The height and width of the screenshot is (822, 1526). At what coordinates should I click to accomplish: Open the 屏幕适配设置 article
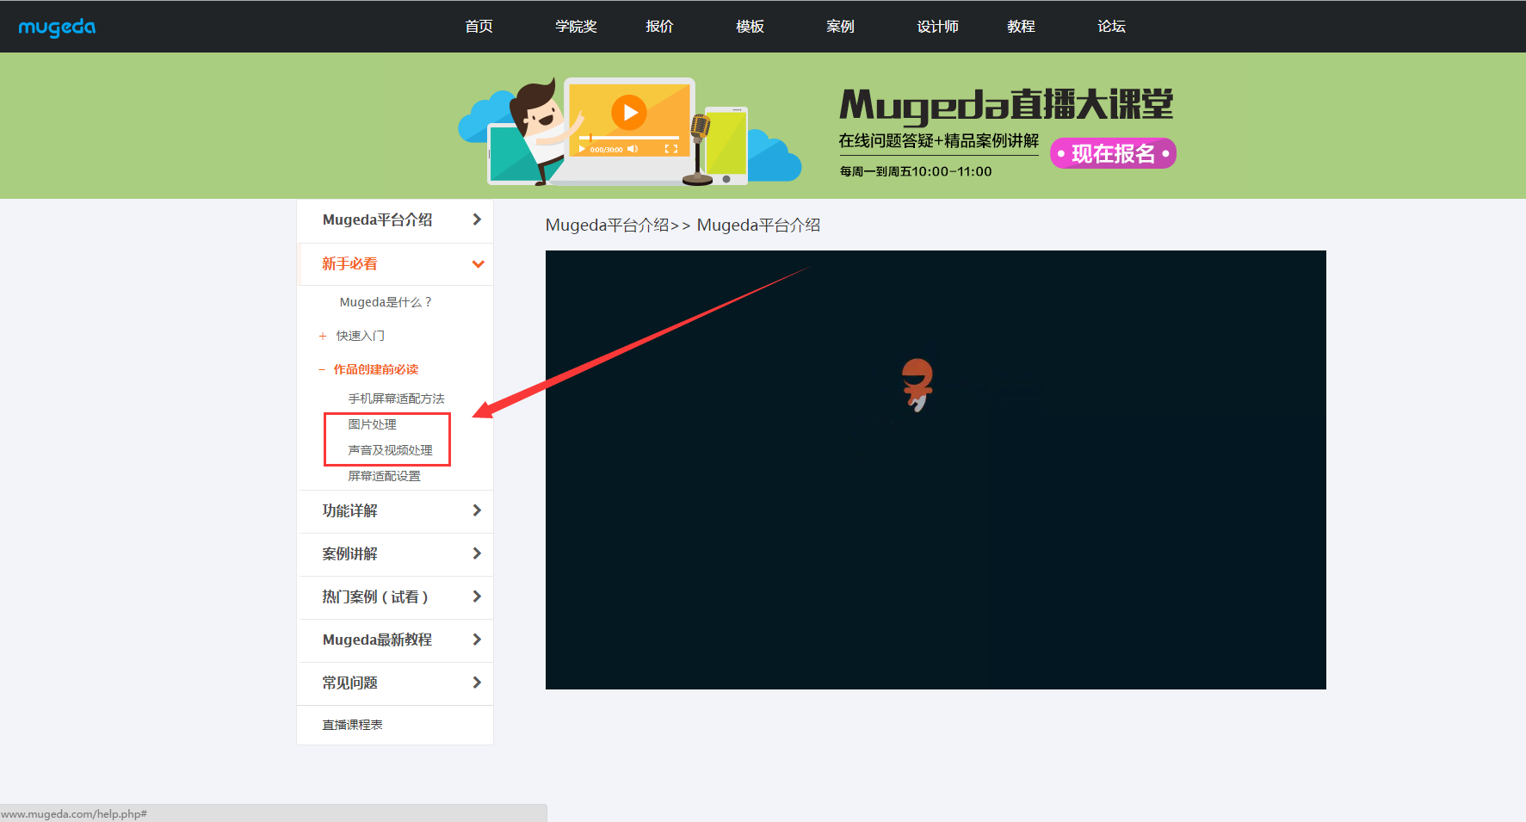click(384, 476)
